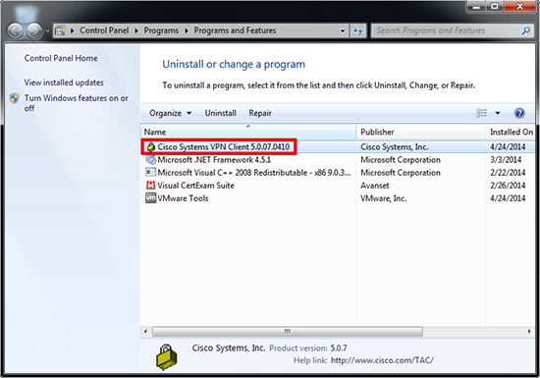Click the shield icon beside Windows features
The image size is (540, 378).
15,98
